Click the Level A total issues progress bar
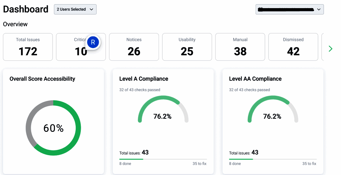 [163, 159]
